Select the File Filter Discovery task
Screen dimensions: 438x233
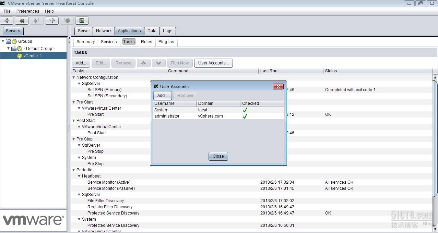click(x=106, y=201)
